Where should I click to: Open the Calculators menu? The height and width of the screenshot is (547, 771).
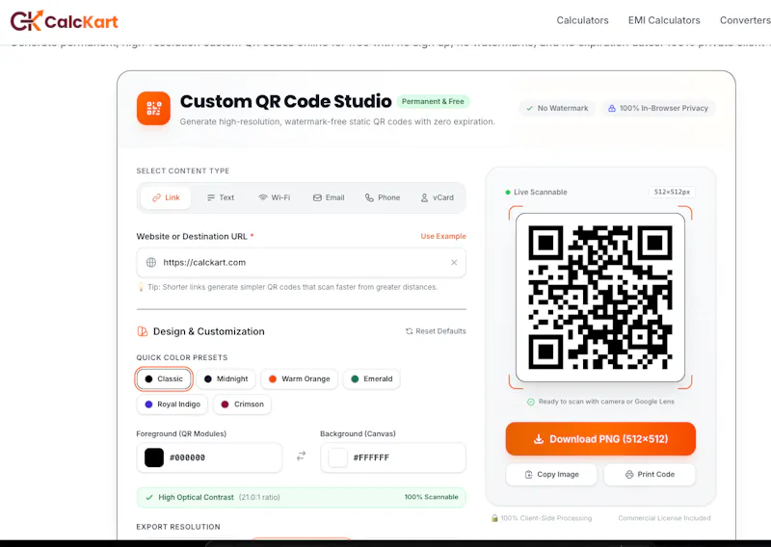[582, 20]
